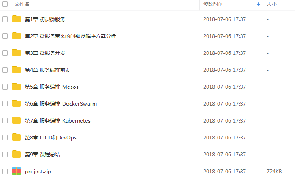Screen dimensions: 295x177
Task: Sort by the 修改时间 column header
Action: [x=213, y=4]
